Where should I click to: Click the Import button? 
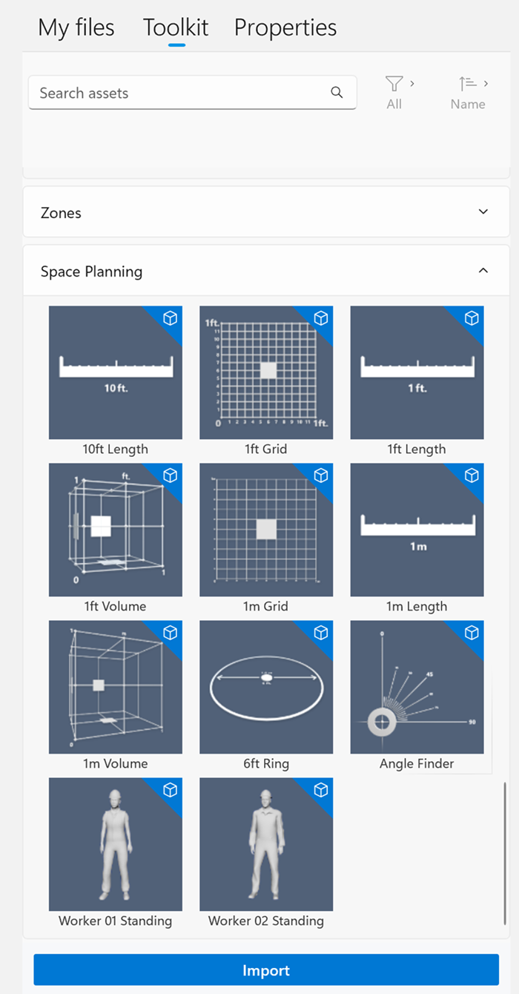click(266, 970)
